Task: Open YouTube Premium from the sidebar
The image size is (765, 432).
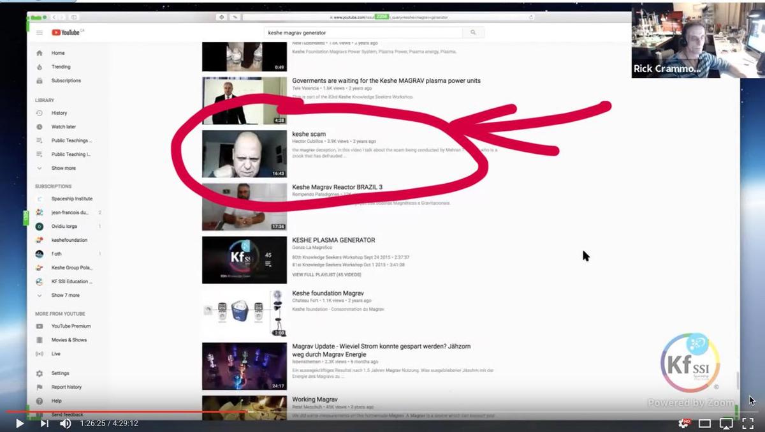Action: point(71,326)
